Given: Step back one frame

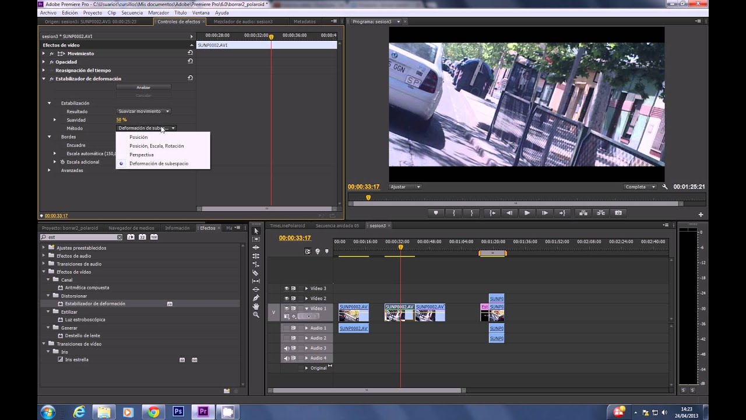Looking at the screenshot, I should tap(510, 213).
